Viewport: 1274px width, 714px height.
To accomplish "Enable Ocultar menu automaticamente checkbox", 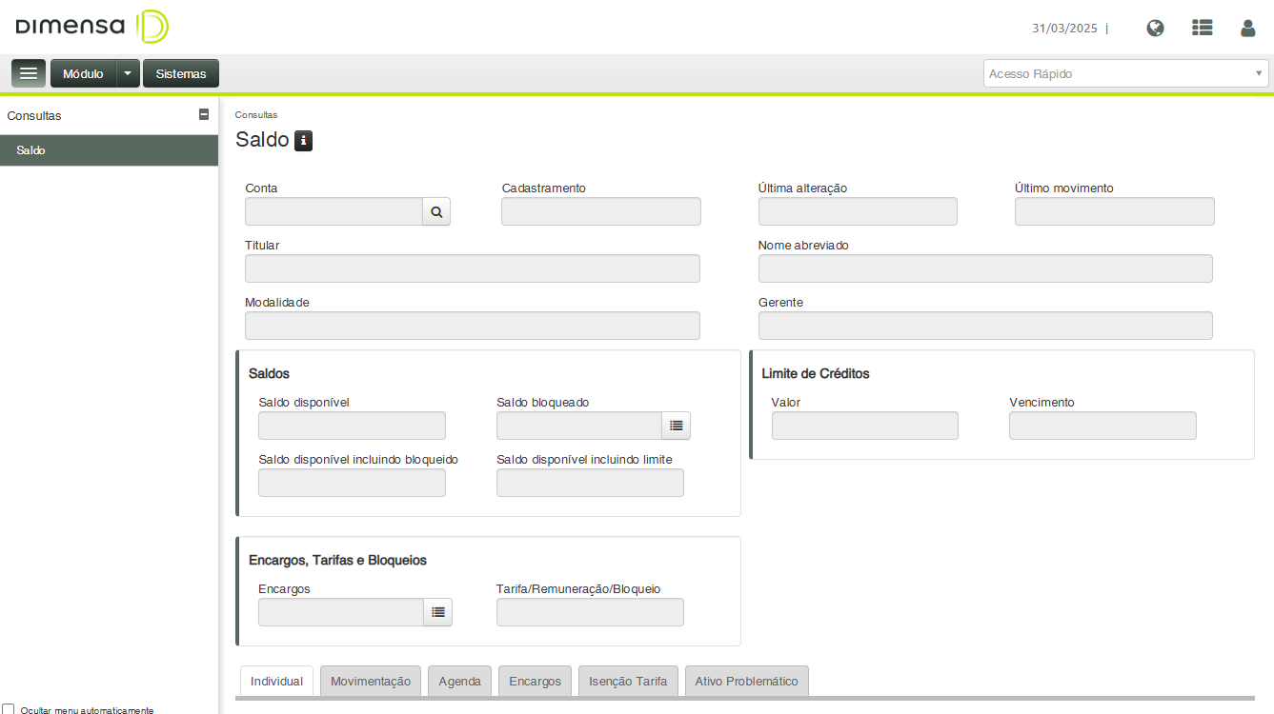I will 9,709.
